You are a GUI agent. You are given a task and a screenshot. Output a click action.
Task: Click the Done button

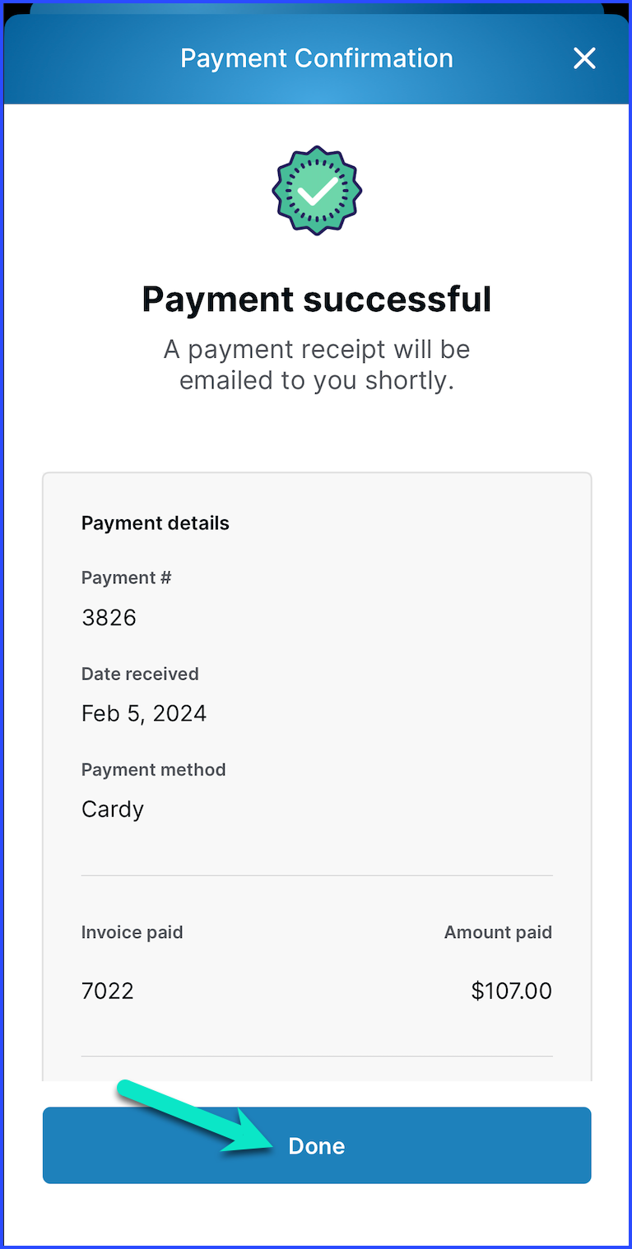[x=317, y=1145]
